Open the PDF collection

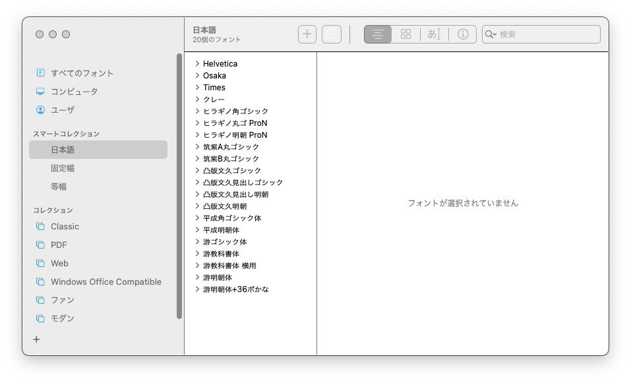(x=98, y=245)
